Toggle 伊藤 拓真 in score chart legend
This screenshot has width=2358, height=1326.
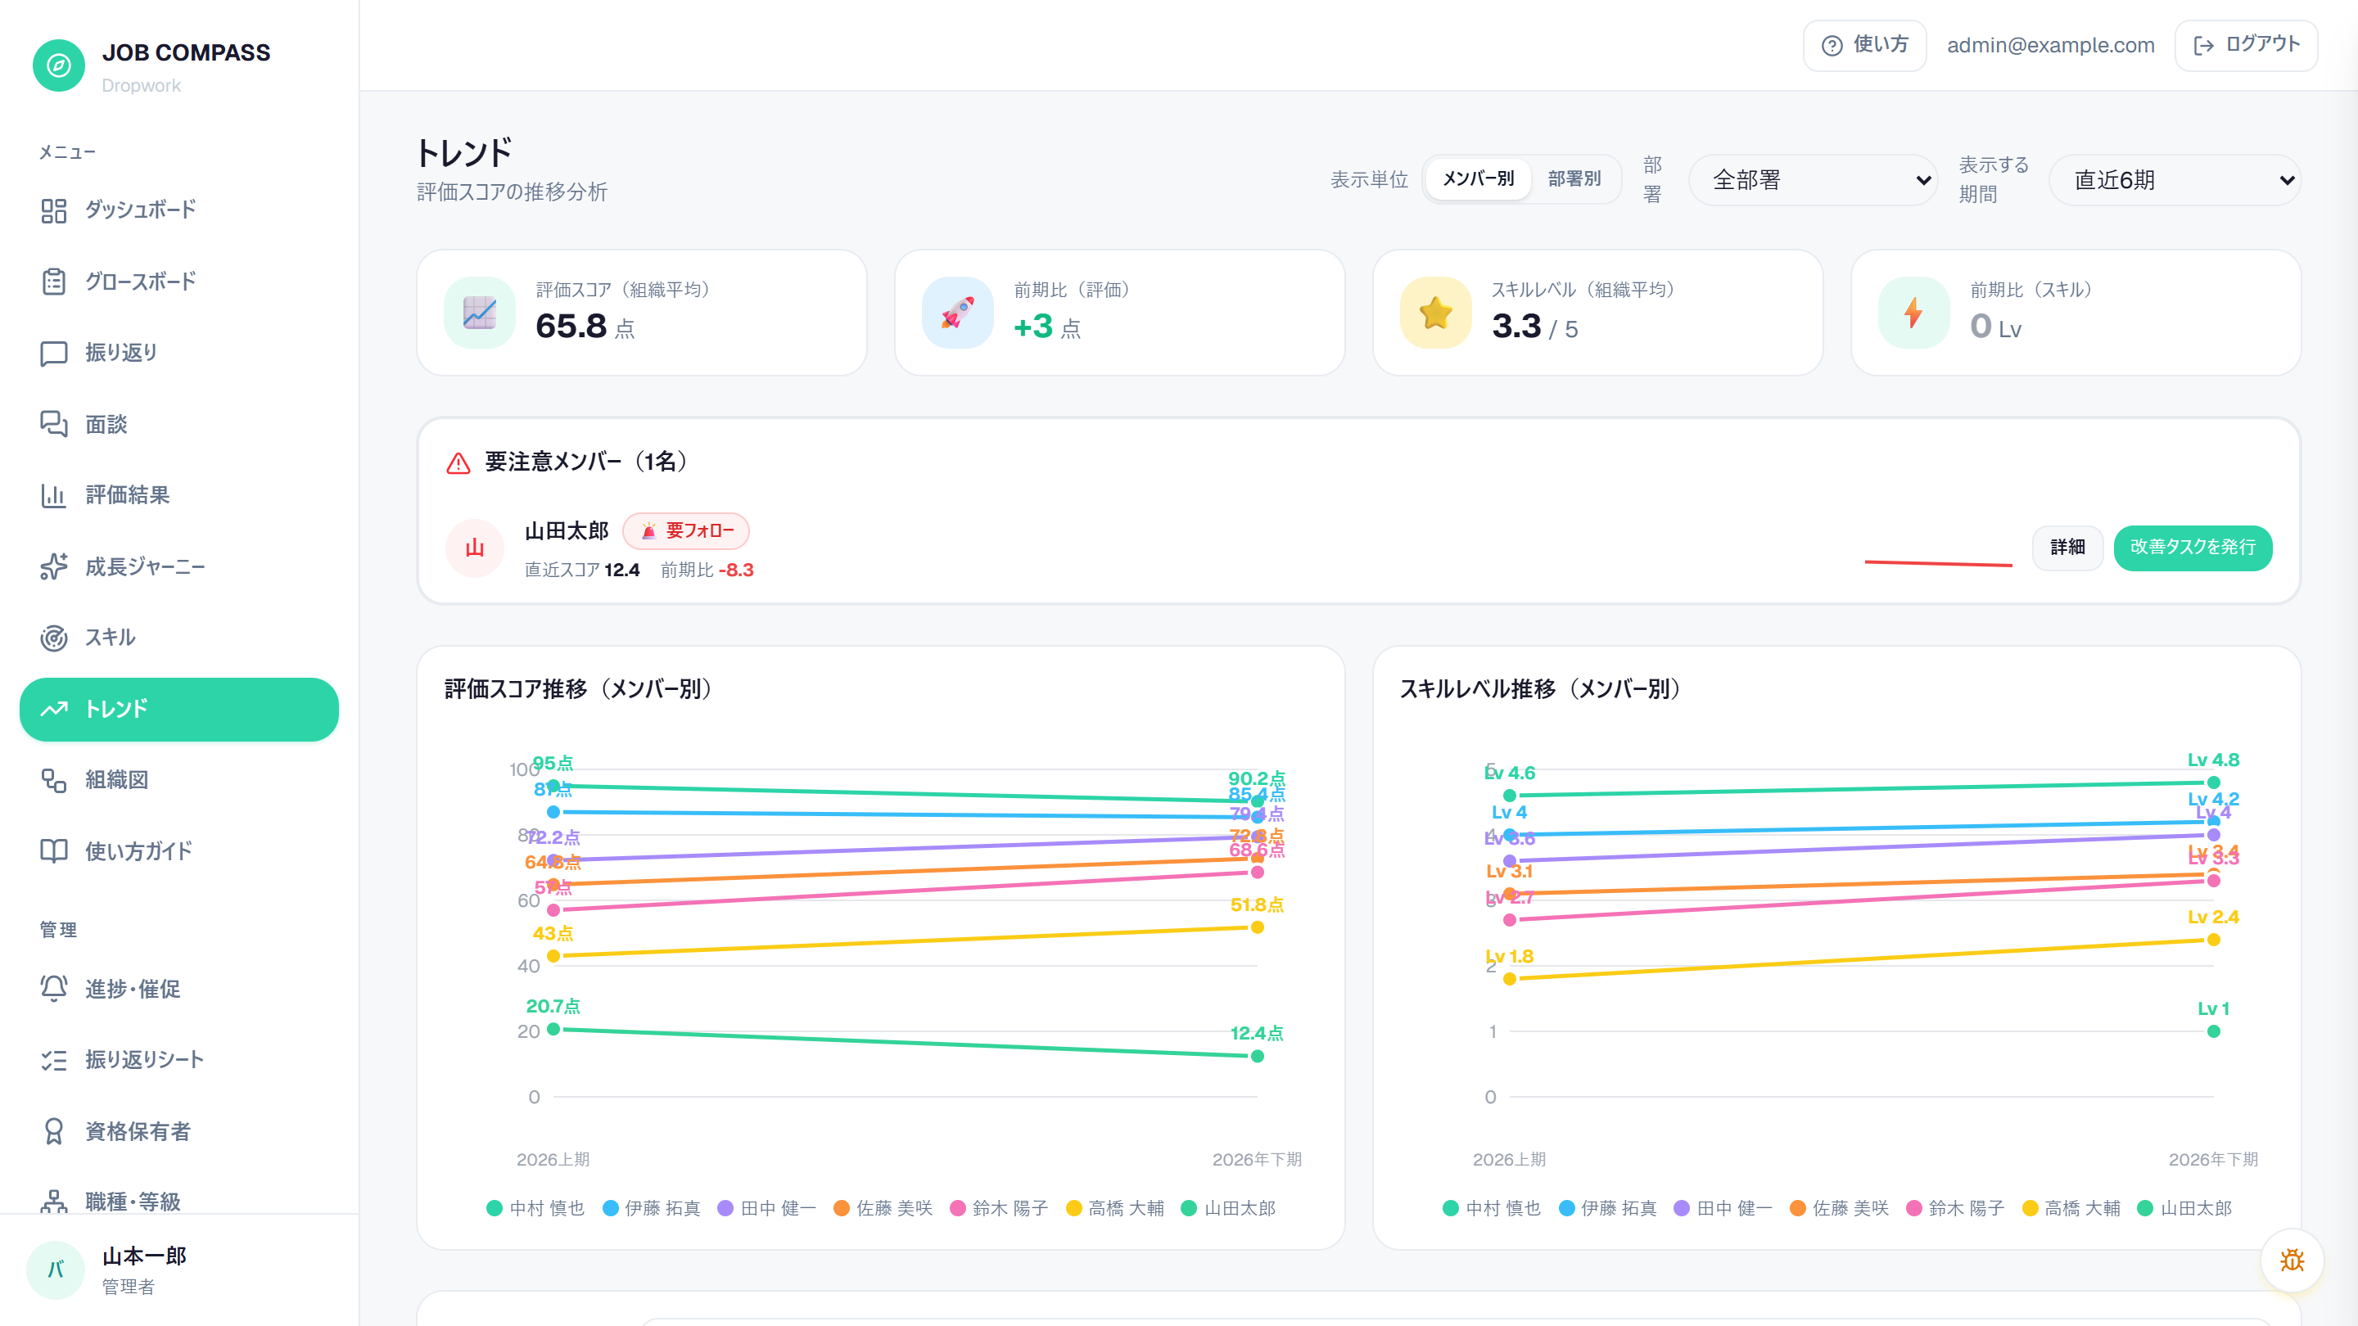click(652, 1209)
